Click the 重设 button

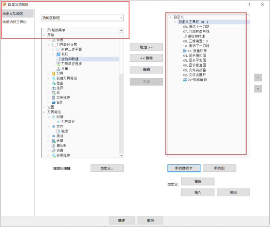click(198, 182)
